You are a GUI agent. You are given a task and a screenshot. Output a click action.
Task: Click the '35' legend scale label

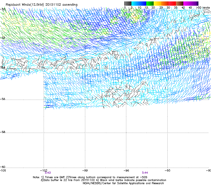tap(176, 8)
